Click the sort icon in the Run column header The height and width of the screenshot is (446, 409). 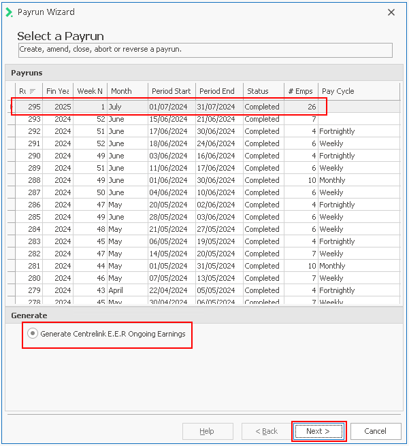(33, 91)
